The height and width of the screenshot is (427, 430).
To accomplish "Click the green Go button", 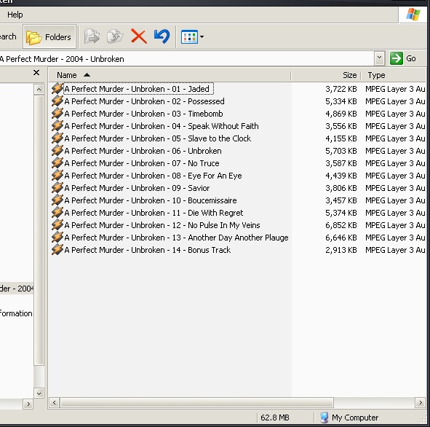I will tap(403, 58).
